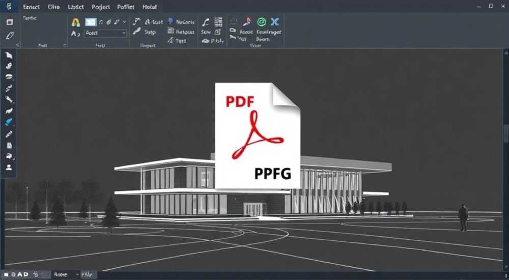Toggle the circle icon in status bar
Viewport: 509px width, 280px height.
(13, 274)
